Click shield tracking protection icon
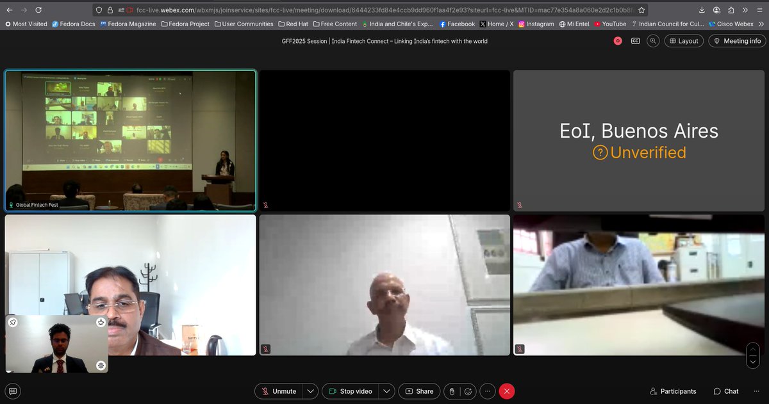The image size is (769, 404). [x=98, y=10]
